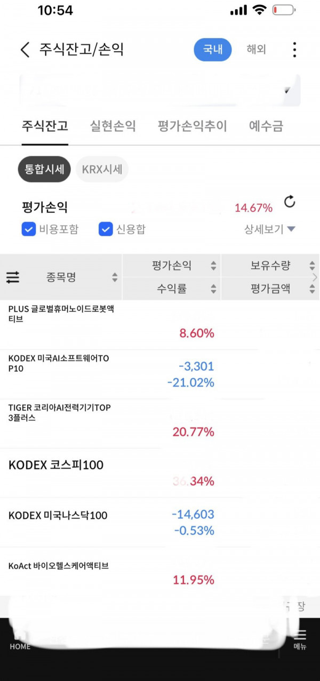Switch to the 실현손익 tab
The width and height of the screenshot is (320, 681).
[113, 126]
